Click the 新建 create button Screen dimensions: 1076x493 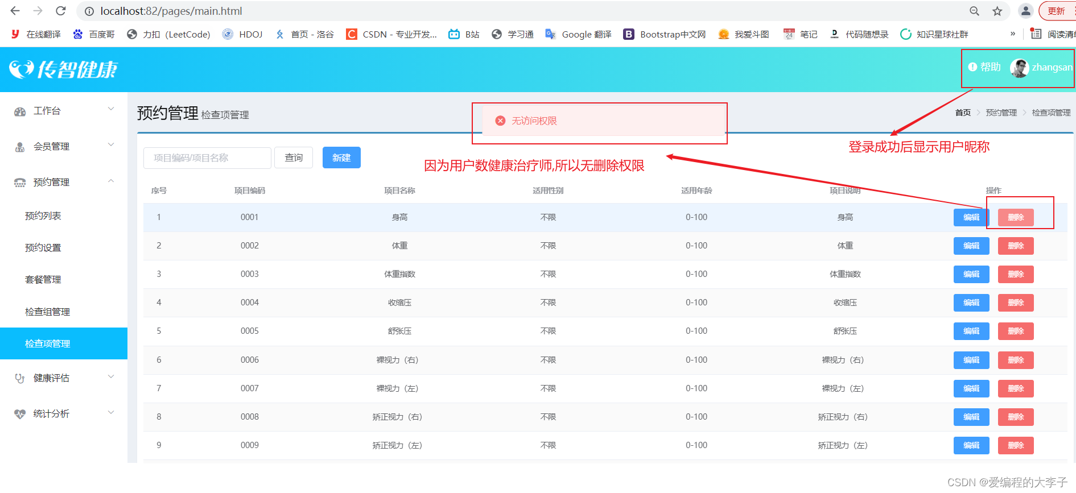coord(341,158)
